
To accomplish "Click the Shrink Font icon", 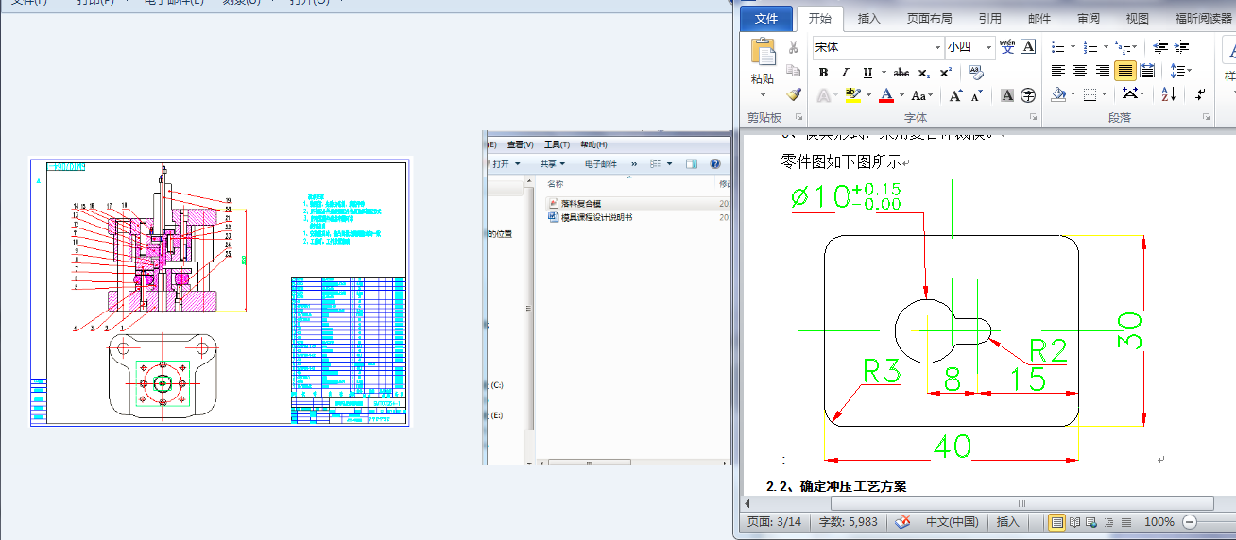I will coord(977,95).
